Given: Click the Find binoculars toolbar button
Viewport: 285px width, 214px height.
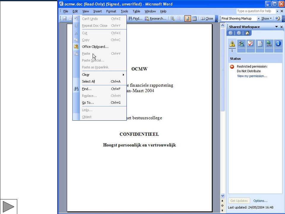Looking at the screenshot, I should tap(135, 18).
